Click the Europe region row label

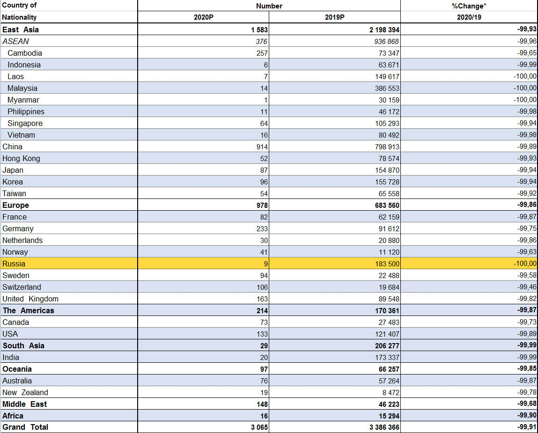(x=15, y=205)
